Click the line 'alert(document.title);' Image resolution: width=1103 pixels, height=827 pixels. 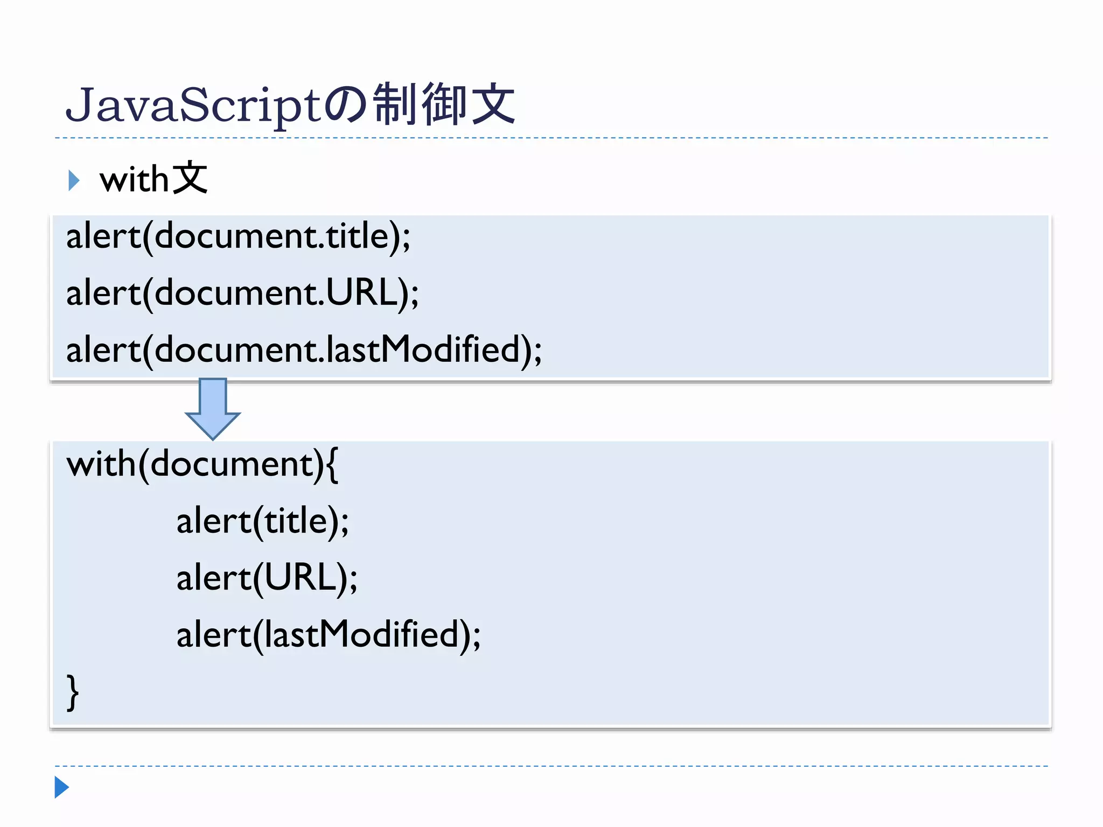tap(238, 236)
